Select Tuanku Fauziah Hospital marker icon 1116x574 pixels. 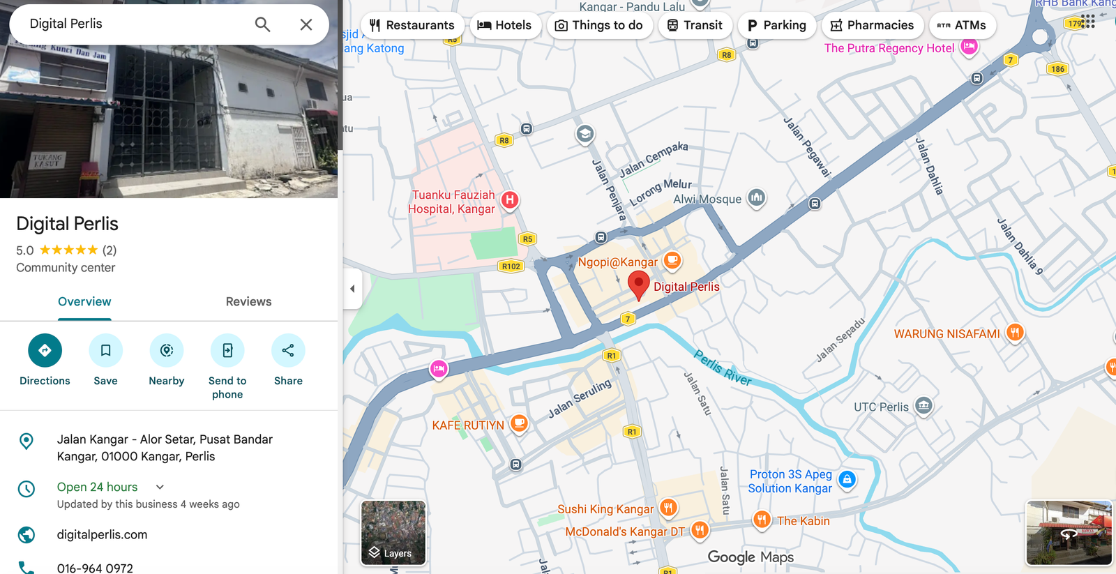510,200
